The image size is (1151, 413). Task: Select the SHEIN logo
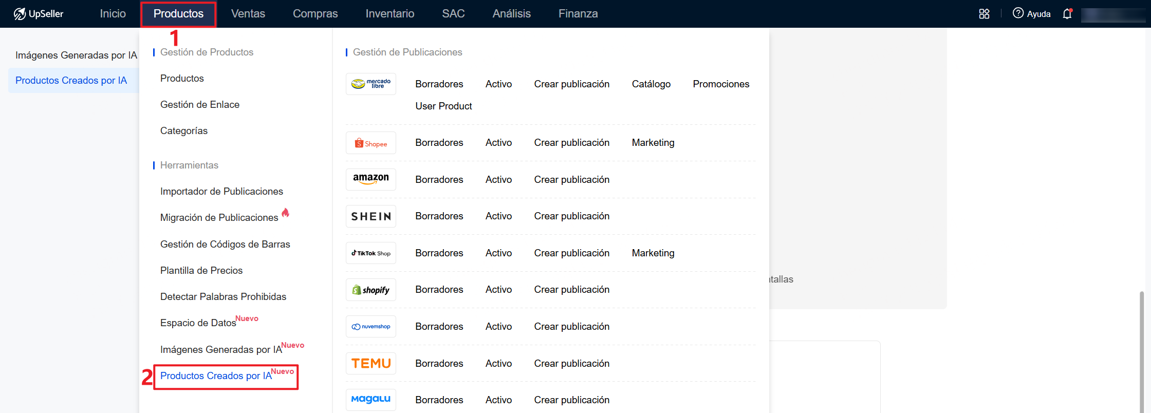coord(371,216)
